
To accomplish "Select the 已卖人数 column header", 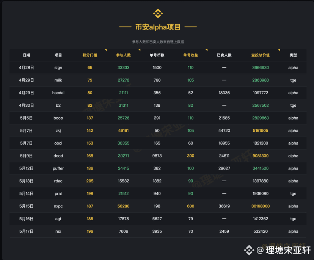I will (x=224, y=55).
